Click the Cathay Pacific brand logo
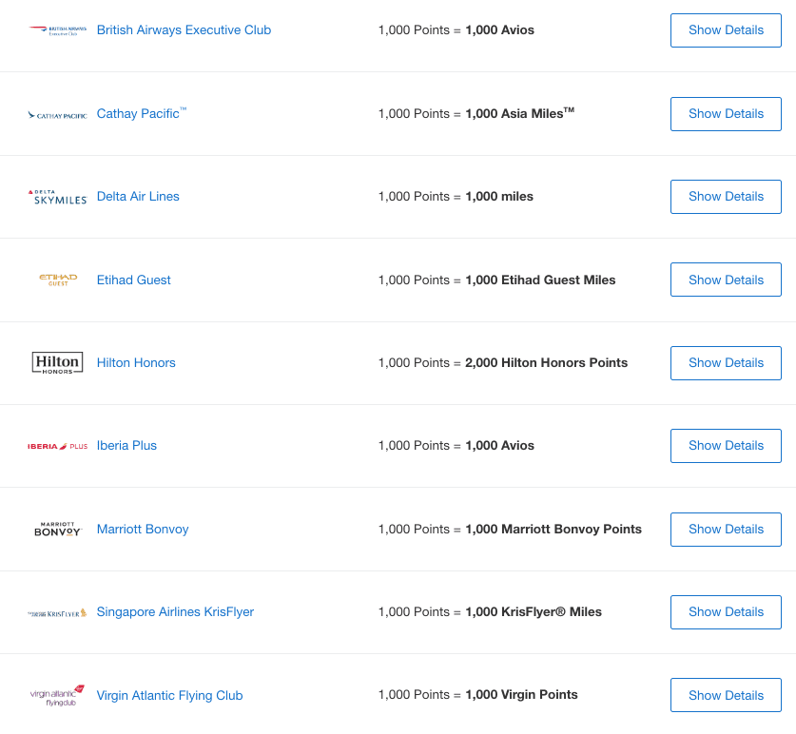Screen dimensions: 796x734 pos(55,113)
